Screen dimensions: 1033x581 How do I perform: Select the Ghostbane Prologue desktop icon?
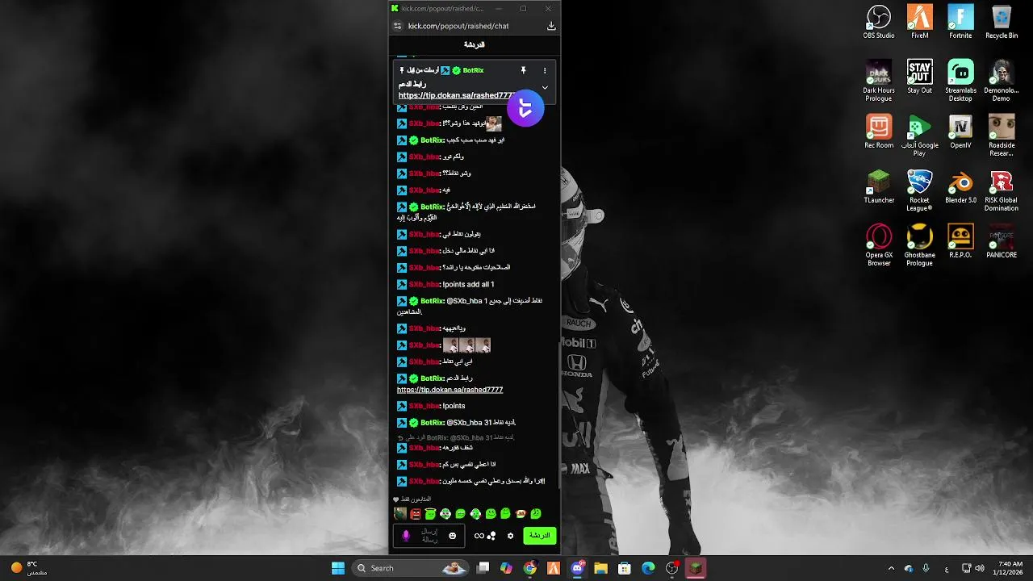click(x=919, y=245)
